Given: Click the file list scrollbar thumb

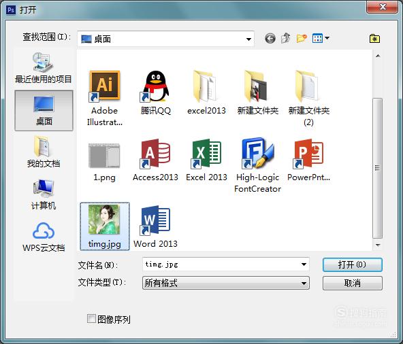Looking at the screenshot, I should [x=377, y=168].
